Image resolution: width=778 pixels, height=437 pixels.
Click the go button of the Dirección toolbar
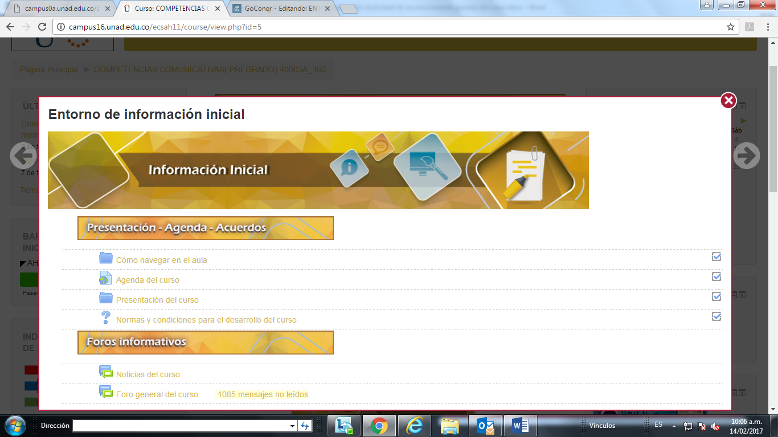305,426
